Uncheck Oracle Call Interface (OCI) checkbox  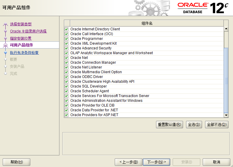click(67, 34)
